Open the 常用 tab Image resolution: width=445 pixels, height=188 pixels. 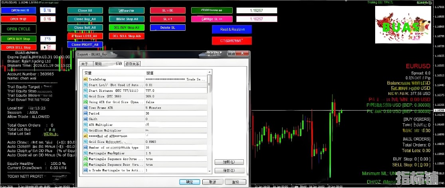[x=98, y=64]
